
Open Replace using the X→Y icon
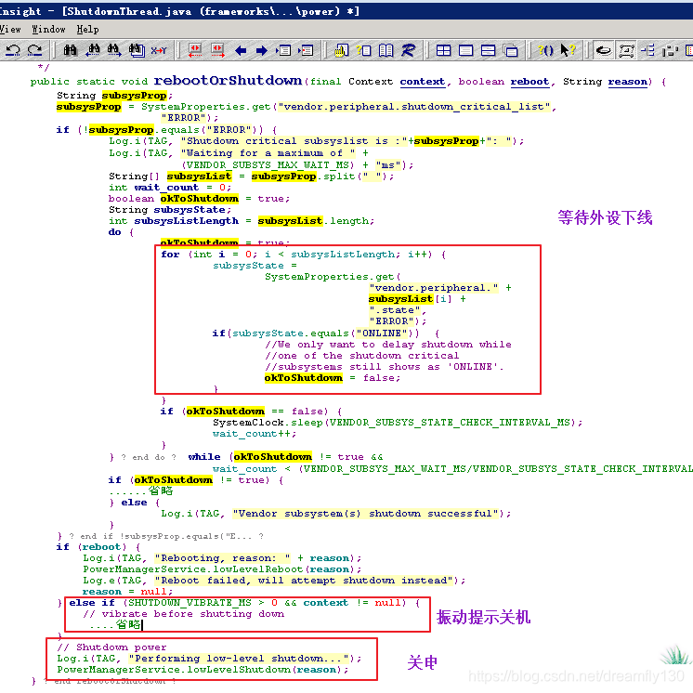[159, 50]
